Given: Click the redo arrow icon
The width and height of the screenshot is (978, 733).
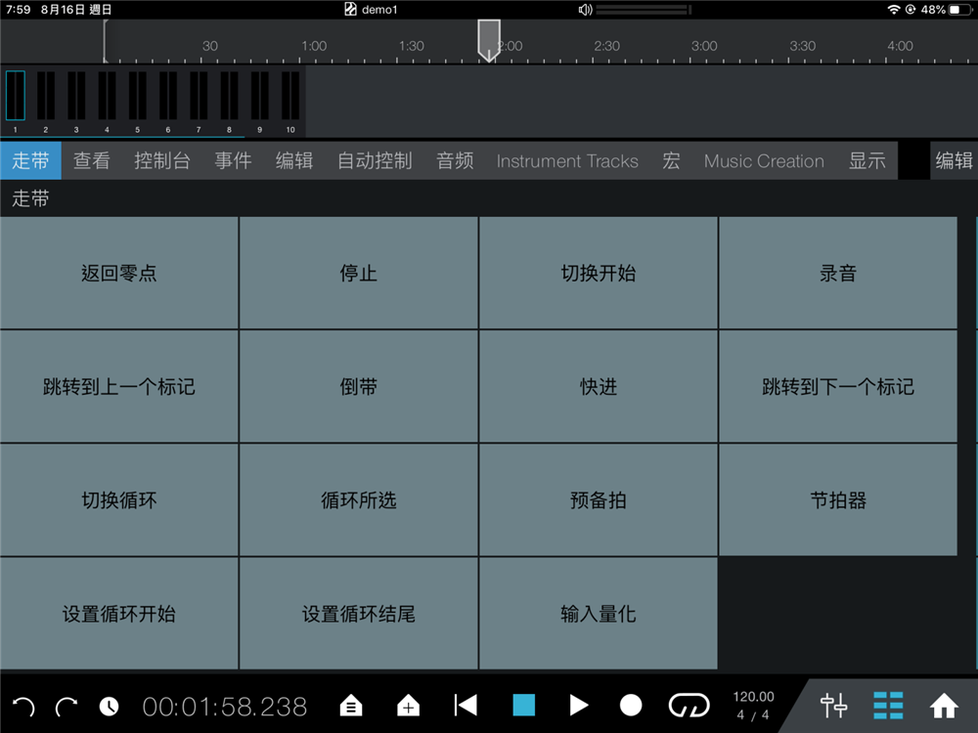Looking at the screenshot, I should (67, 706).
